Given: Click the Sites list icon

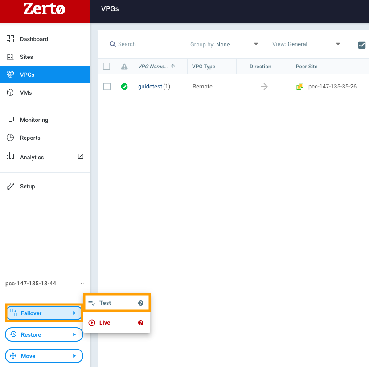Looking at the screenshot, I should tap(10, 57).
